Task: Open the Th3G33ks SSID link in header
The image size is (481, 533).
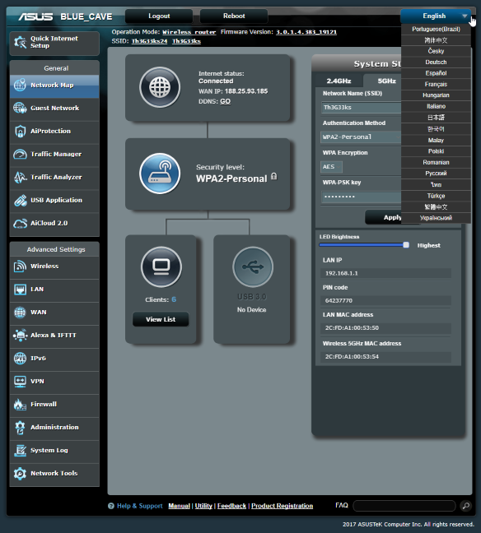Action: [x=186, y=41]
